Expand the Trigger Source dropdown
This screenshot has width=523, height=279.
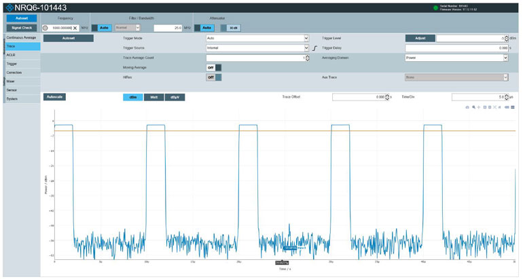(x=257, y=48)
